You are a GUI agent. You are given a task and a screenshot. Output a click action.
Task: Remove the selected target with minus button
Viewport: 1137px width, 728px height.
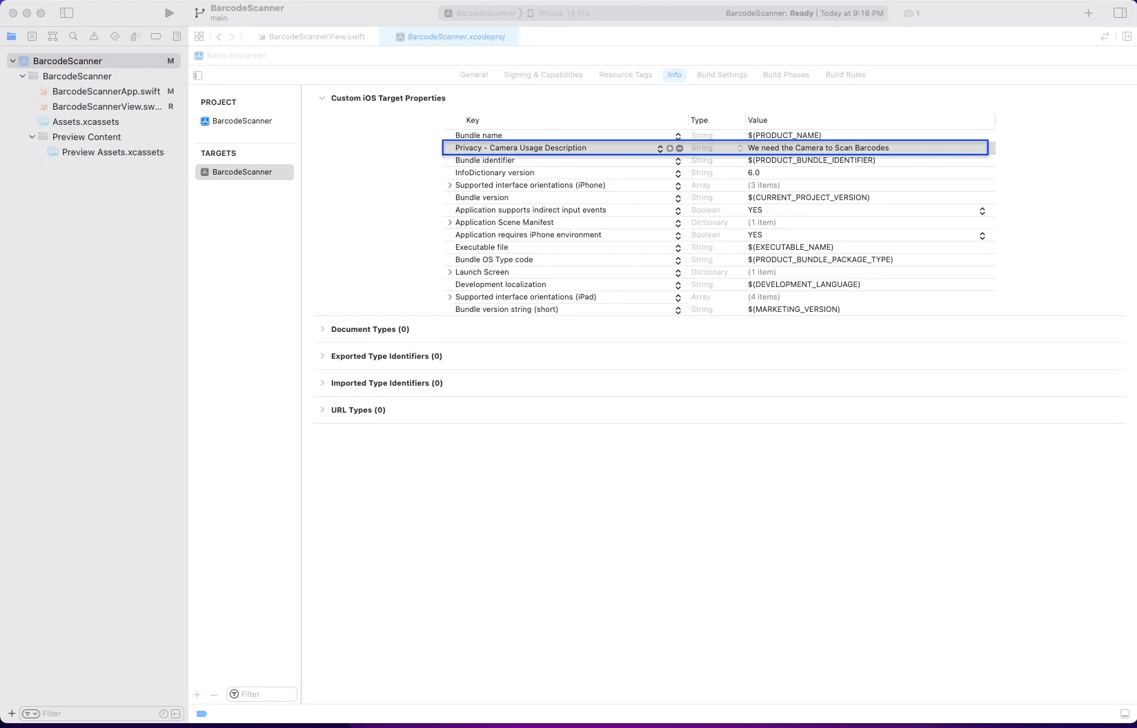pyautogui.click(x=214, y=695)
